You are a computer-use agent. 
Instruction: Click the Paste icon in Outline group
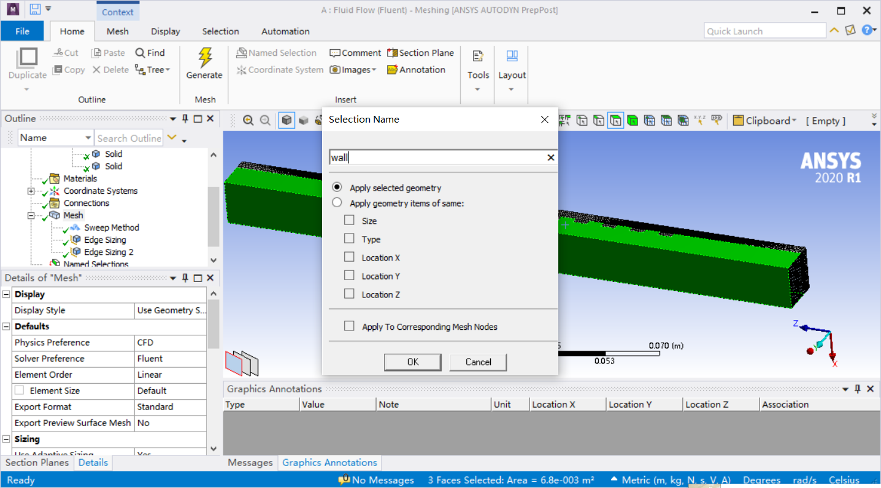click(x=96, y=53)
